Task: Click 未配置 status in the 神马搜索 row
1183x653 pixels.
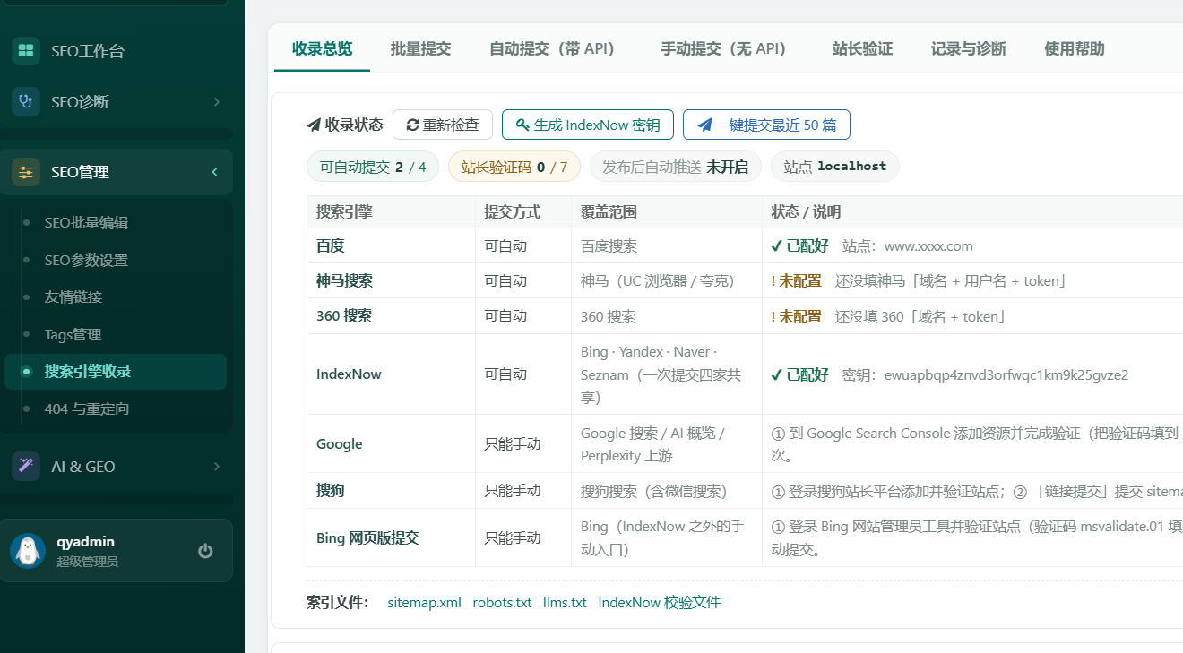Action: pos(797,280)
